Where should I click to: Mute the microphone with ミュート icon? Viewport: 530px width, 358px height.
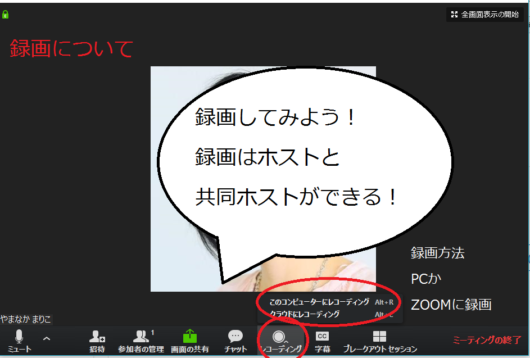pyautogui.click(x=19, y=341)
